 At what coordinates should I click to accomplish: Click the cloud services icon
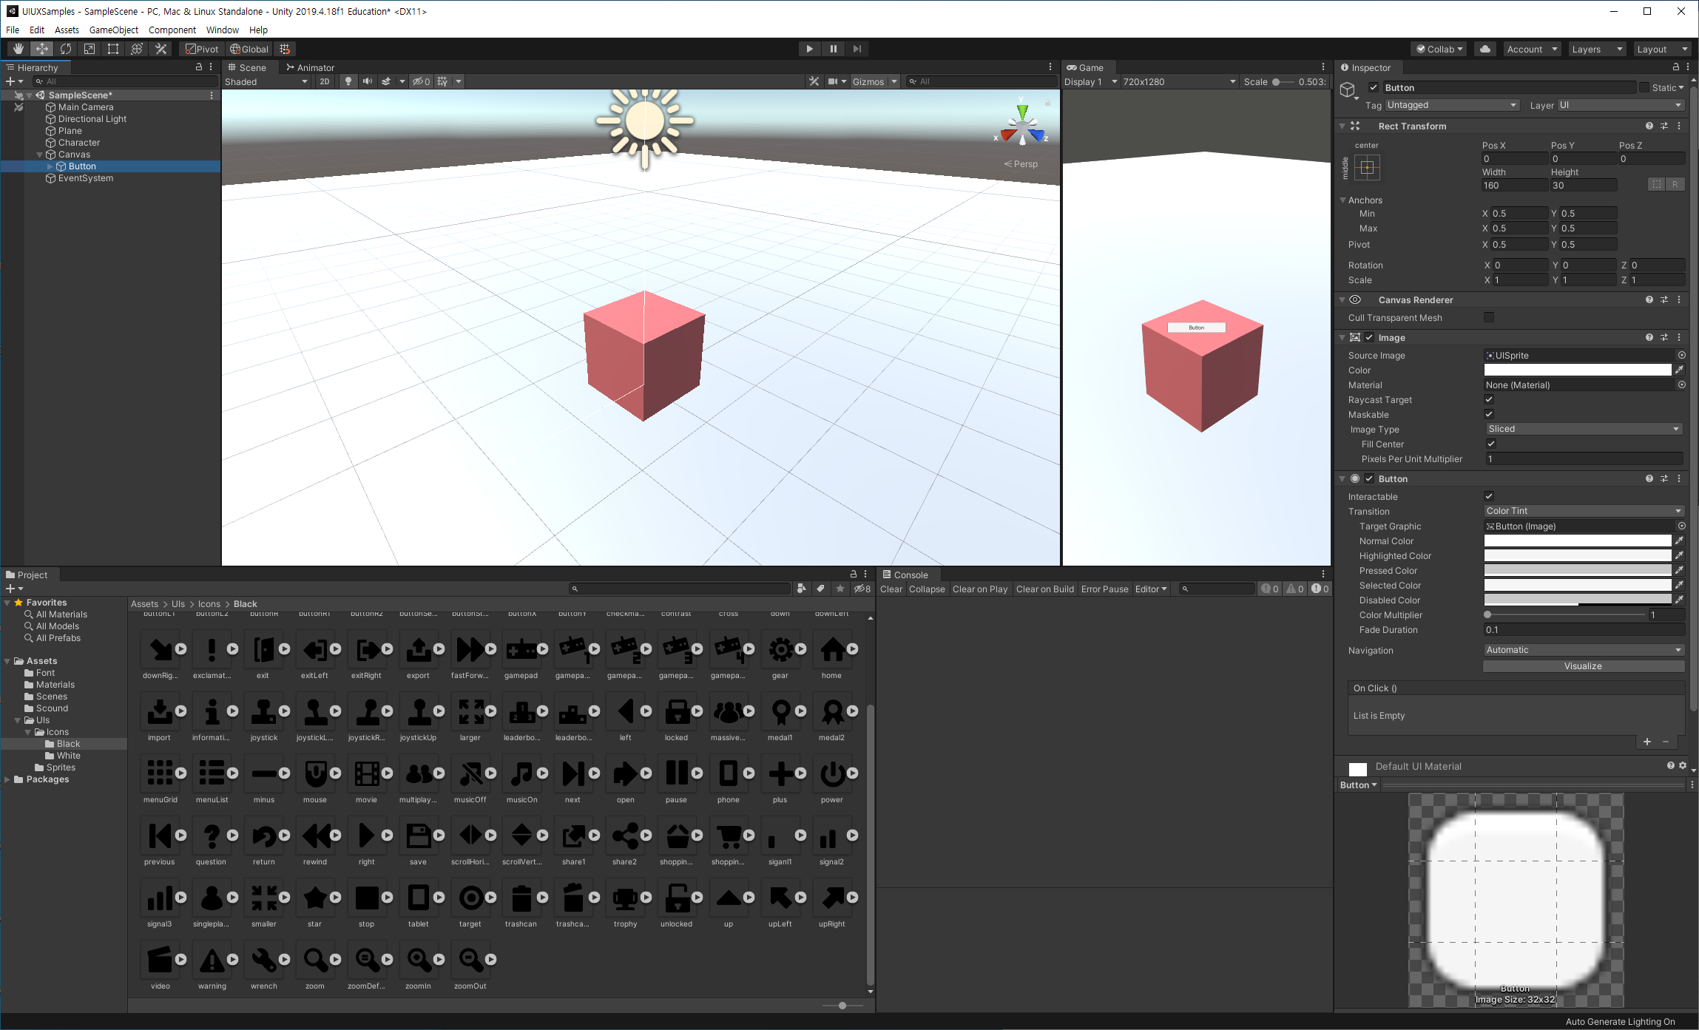1484,49
